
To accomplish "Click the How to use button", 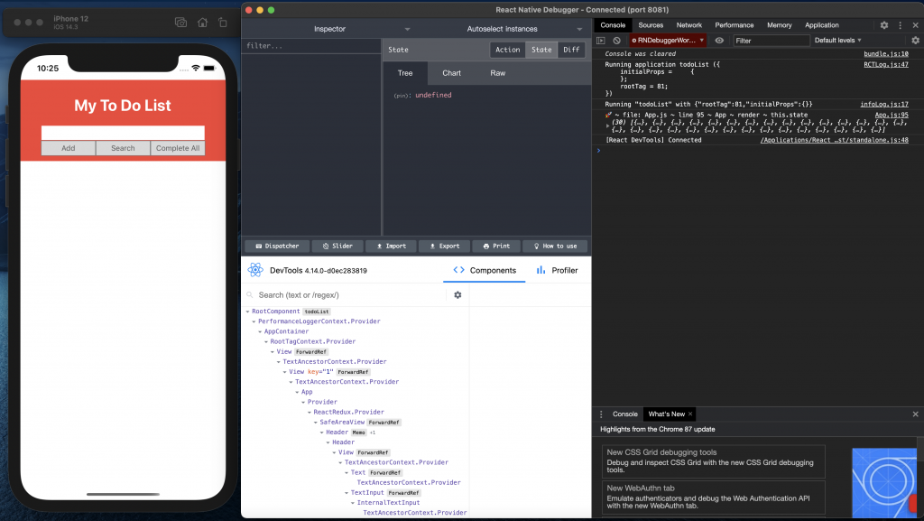I will point(555,247).
